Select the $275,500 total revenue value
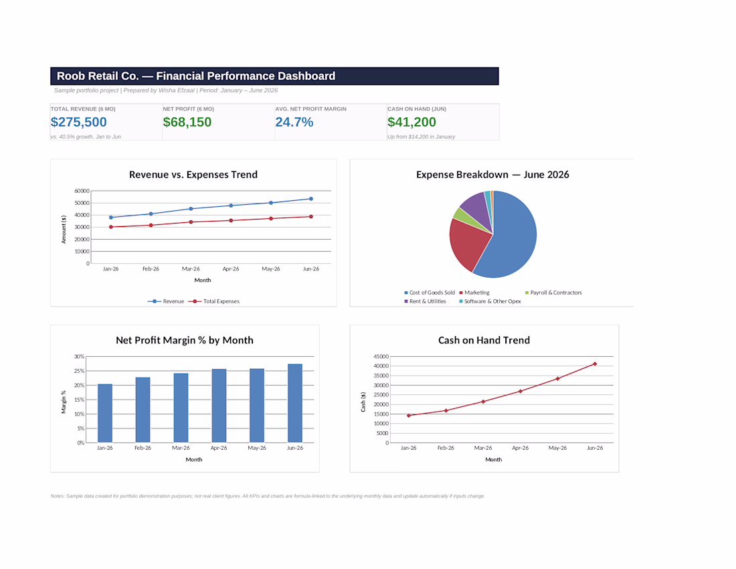 pyautogui.click(x=78, y=122)
